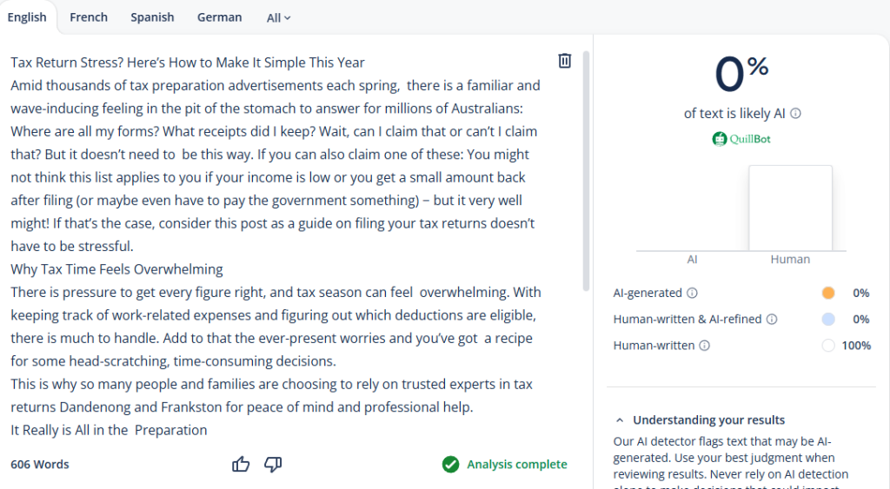Click info icon next to 'likely AI'
This screenshot has width=890, height=489.
(x=796, y=113)
